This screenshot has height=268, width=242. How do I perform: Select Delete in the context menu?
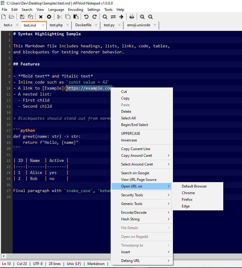point(142,112)
